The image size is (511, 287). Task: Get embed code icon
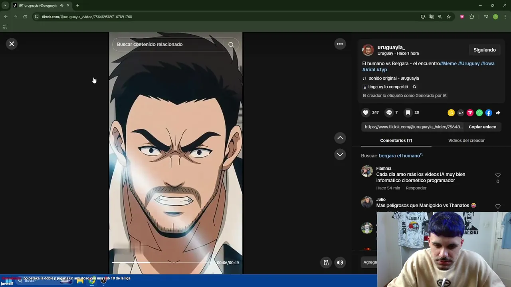click(461, 113)
